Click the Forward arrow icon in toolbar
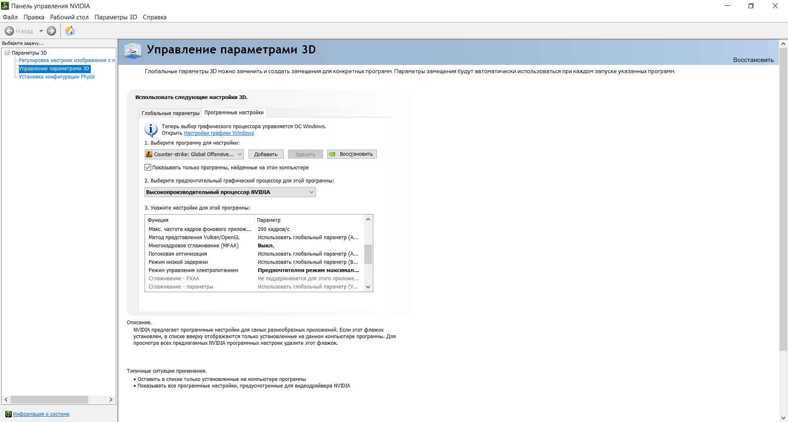Image resolution: width=788 pixels, height=422 pixels. 51,31
